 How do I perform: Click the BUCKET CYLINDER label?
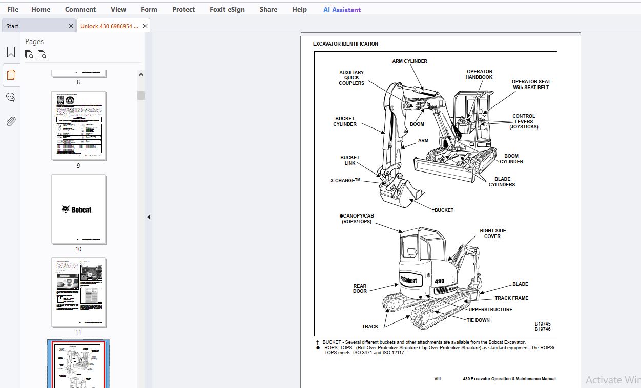345,121
